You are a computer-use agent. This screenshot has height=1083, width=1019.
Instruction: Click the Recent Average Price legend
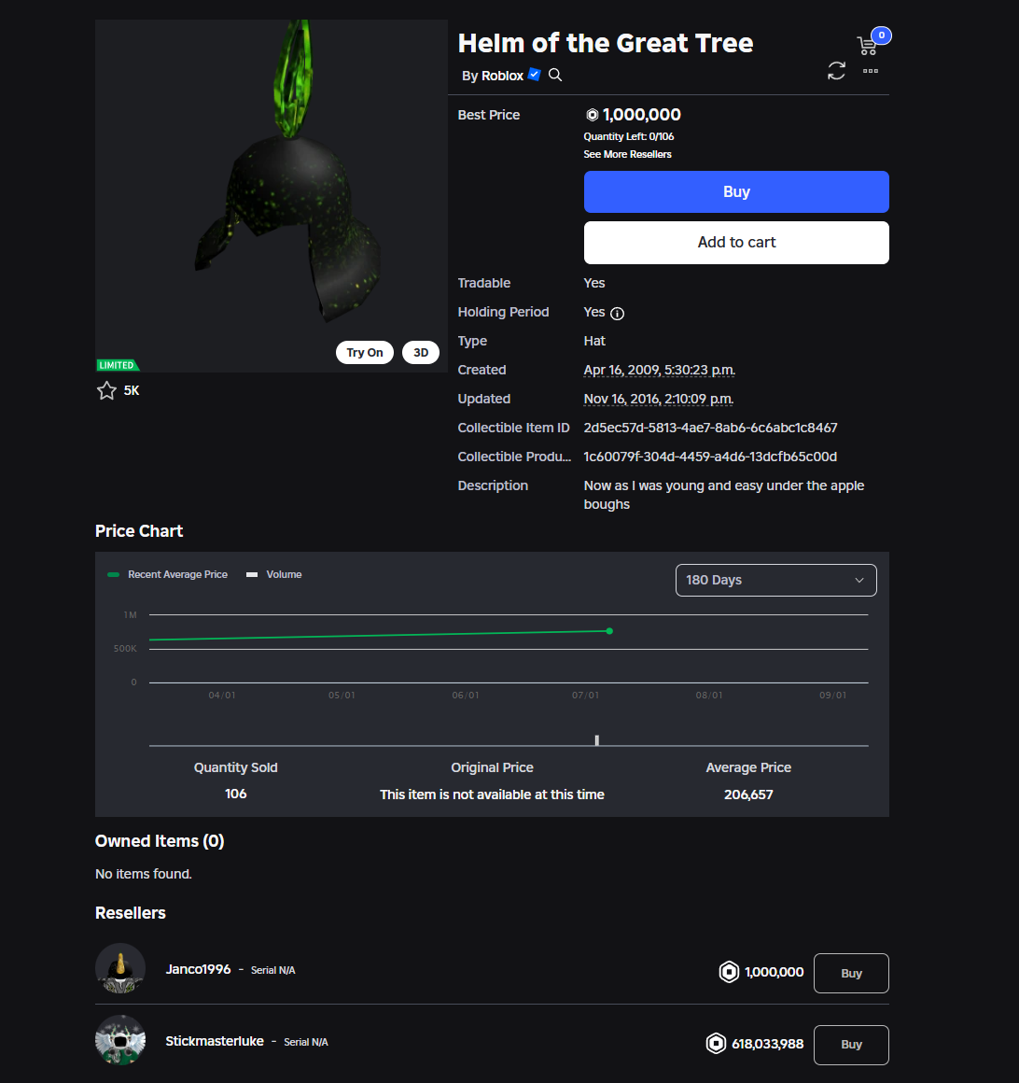(168, 575)
